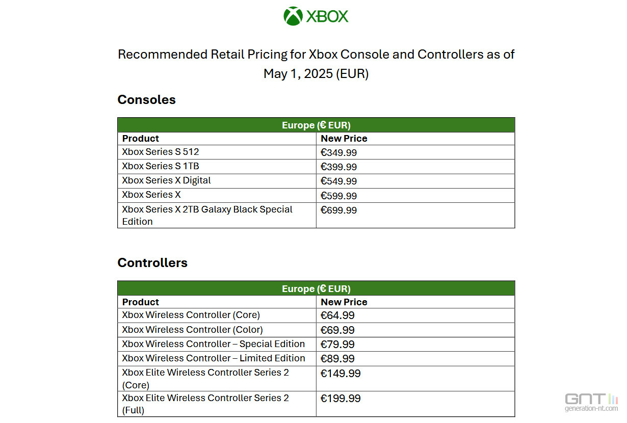Select the Xbox Series S 1TB product cell
This screenshot has width=627, height=423.
tap(217, 167)
